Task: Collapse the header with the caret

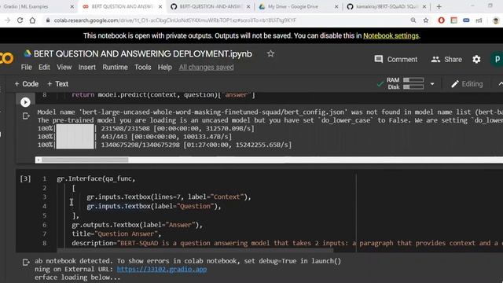Action: (x=500, y=84)
